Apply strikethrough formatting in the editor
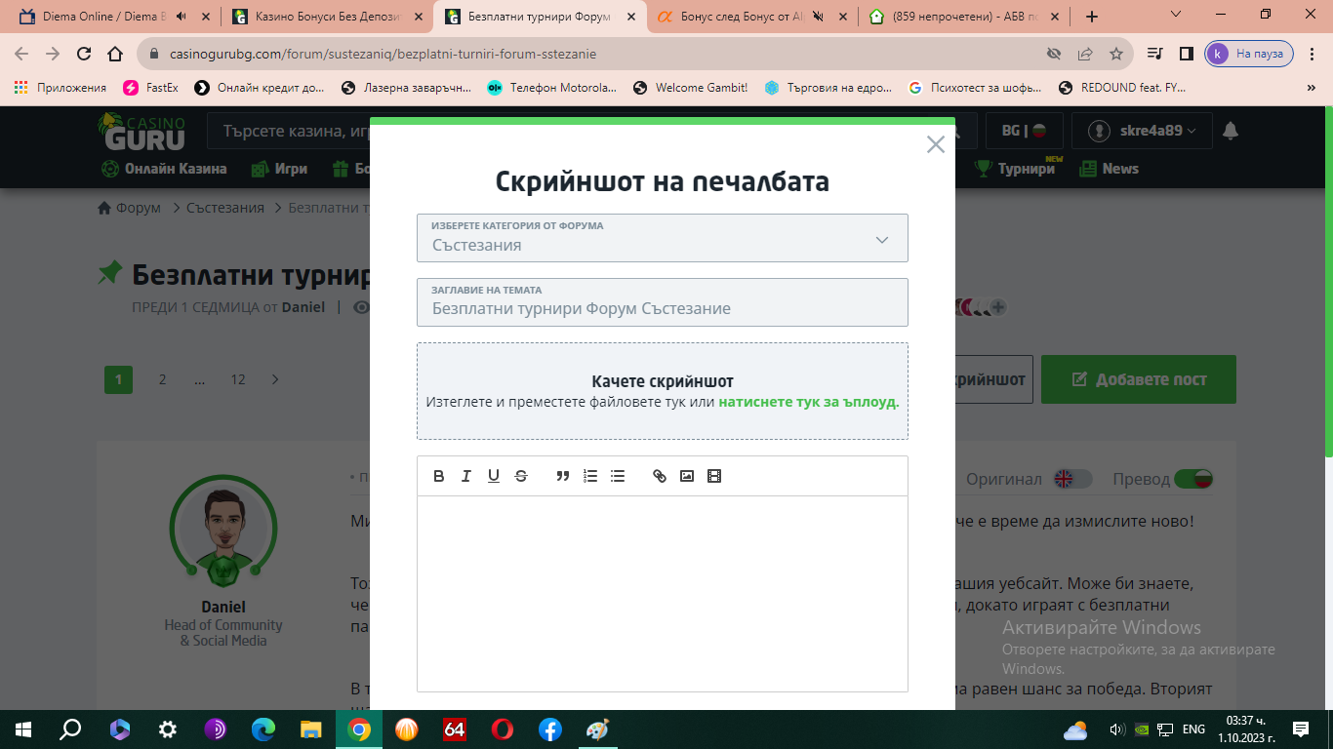The image size is (1333, 749). point(521,476)
